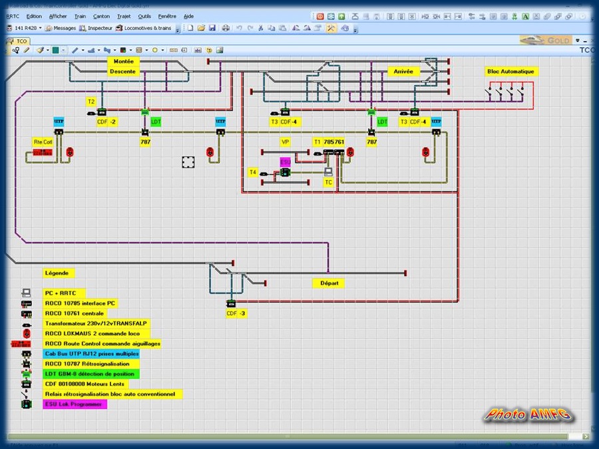Screen dimensions: 599x449
Task: Click the blue freeze snowflake icon
Action: pos(331,17)
